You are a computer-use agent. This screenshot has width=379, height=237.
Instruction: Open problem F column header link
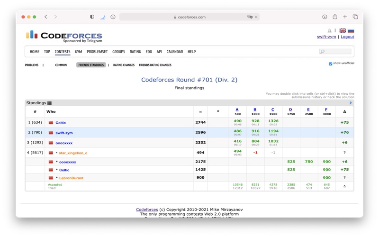326,109
